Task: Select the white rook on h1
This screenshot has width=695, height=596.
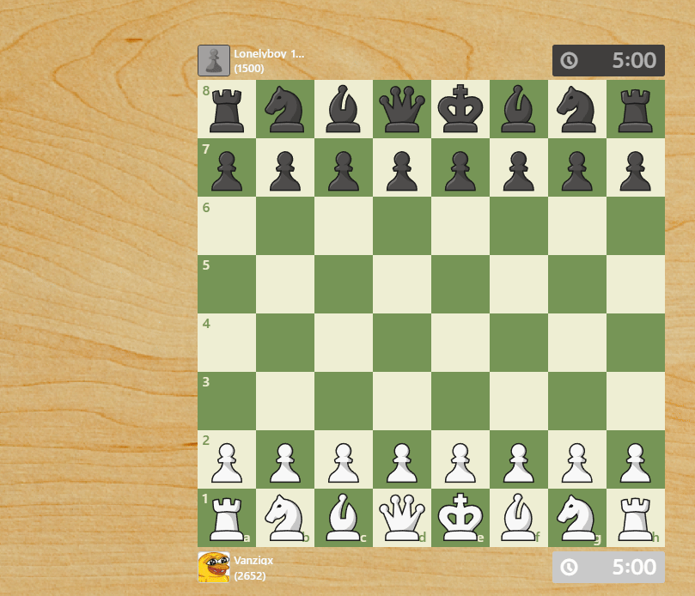Action: (636, 518)
